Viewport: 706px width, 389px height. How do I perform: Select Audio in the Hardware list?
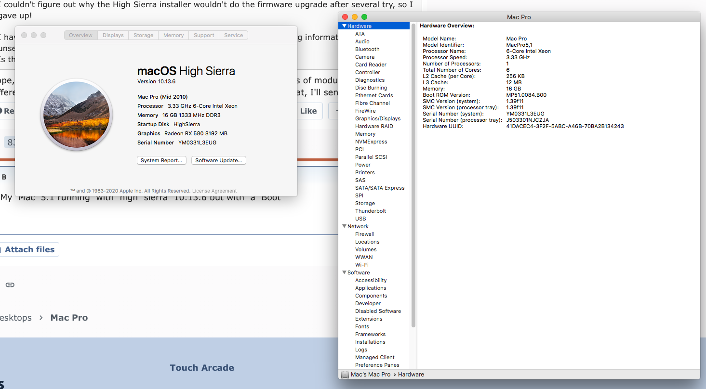click(362, 41)
